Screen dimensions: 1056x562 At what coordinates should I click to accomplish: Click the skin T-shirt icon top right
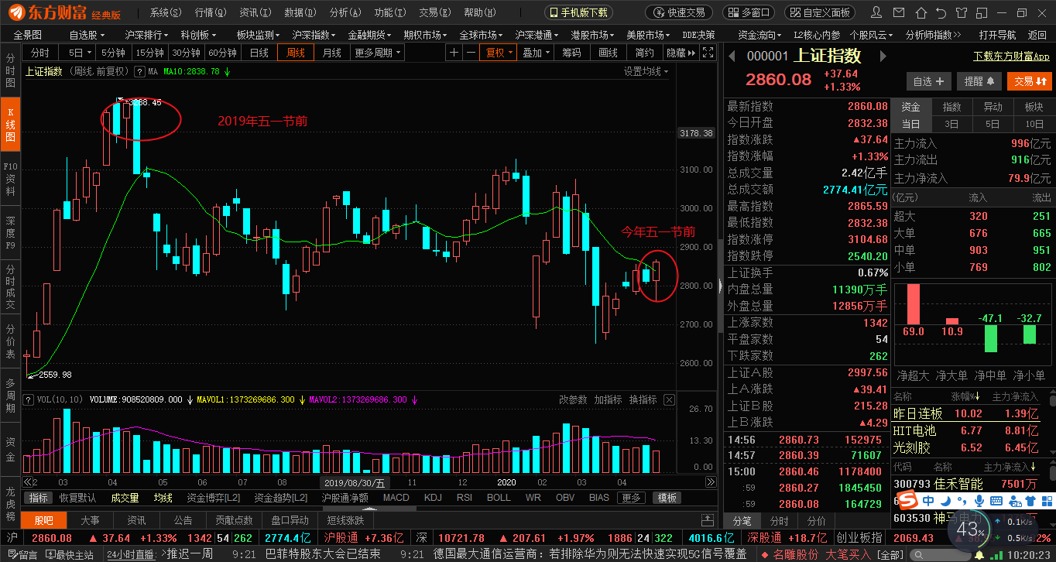[962, 12]
